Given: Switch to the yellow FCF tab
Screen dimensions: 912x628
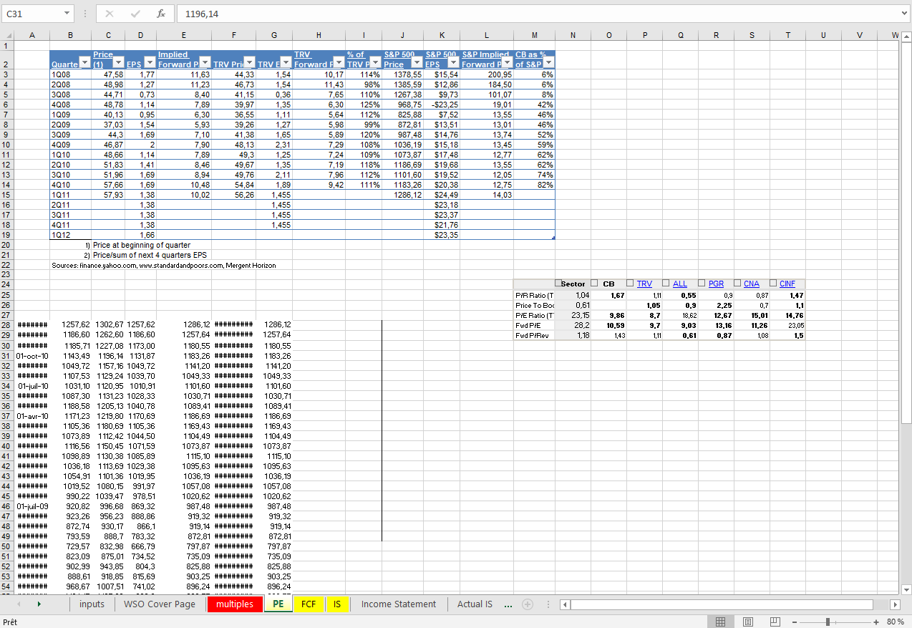Looking at the screenshot, I should [x=309, y=604].
